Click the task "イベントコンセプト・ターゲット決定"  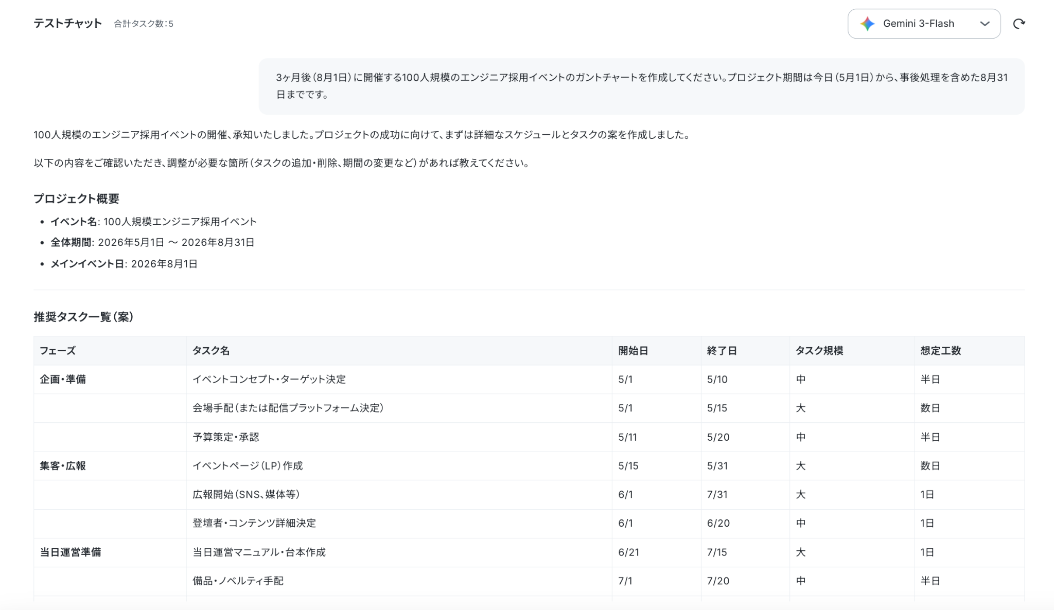[269, 380]
